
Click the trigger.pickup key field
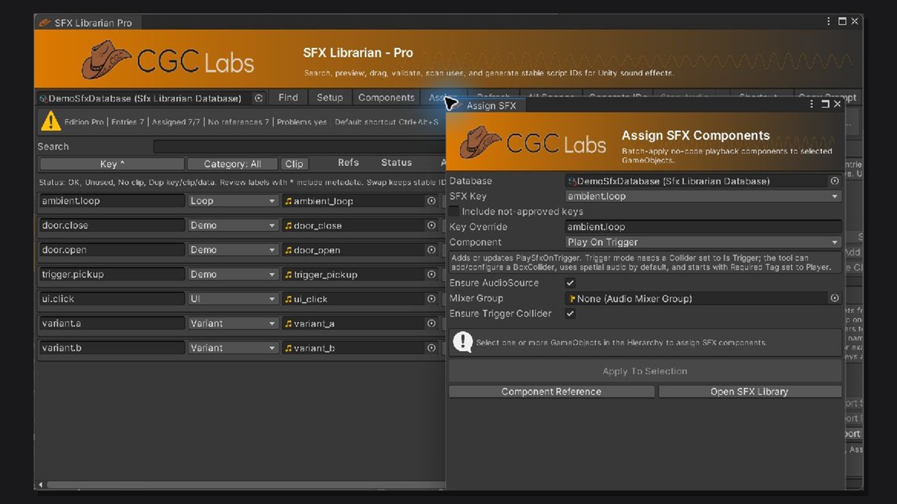click(112, 274)
